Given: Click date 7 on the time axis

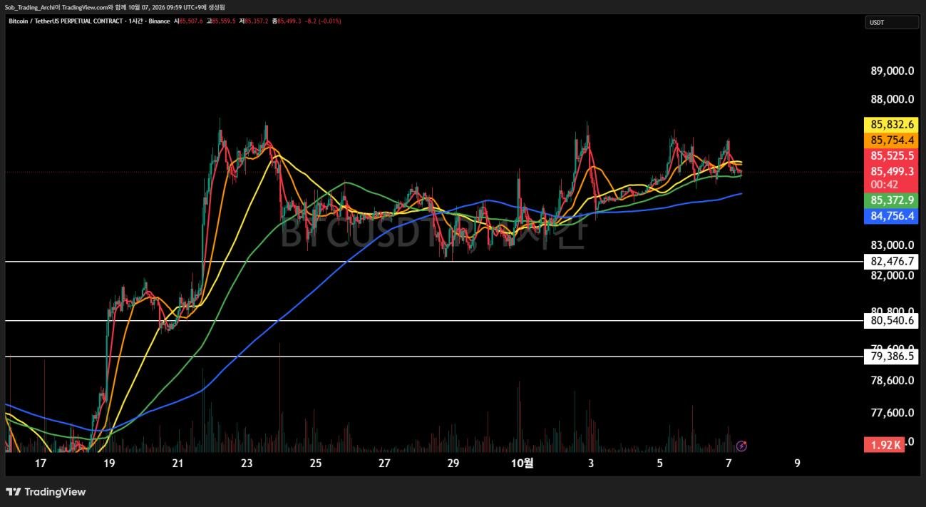Looking at the screenshot, I should point(729,464).
